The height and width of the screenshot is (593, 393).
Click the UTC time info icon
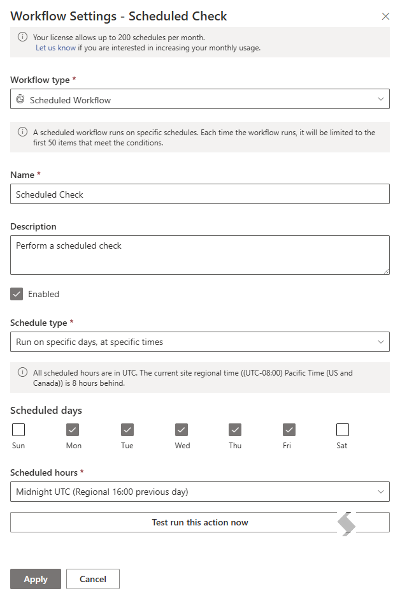click(x=23, y=372)
